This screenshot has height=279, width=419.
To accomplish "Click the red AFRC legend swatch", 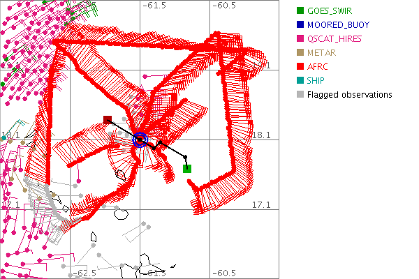I will coord(300,66).
